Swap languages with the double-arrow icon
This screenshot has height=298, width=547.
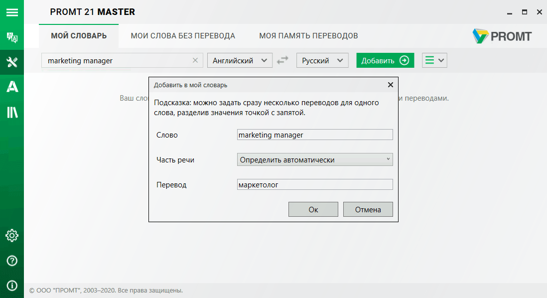[282, 60]
